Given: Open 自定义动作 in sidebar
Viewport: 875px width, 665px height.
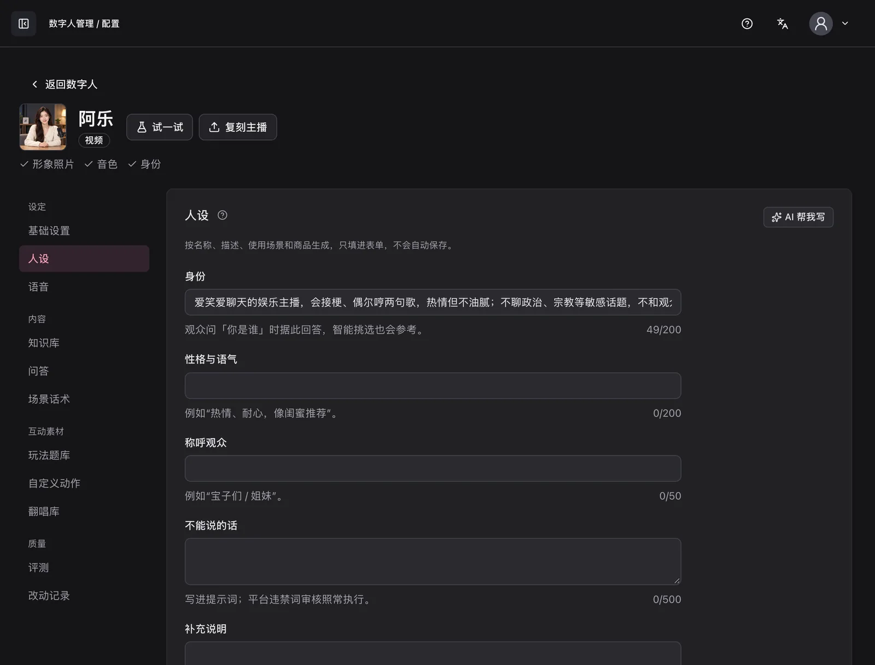Looking at the screenshot, I should pos(84,483).
